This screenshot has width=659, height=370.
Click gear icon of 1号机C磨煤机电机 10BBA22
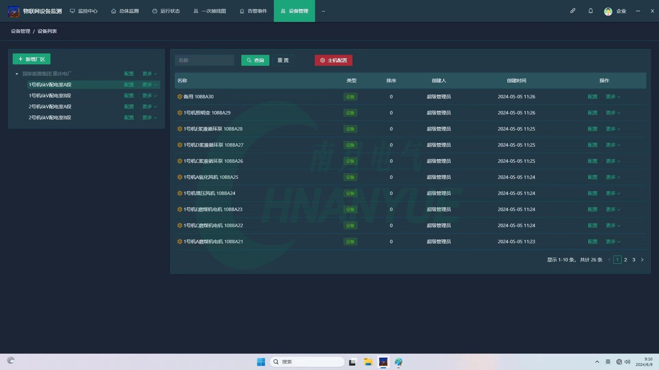click(x=180, y=225)
